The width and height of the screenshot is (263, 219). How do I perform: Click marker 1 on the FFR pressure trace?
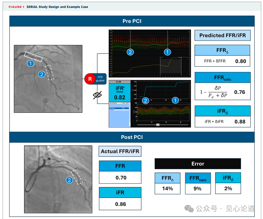click(x=167, y=52)
